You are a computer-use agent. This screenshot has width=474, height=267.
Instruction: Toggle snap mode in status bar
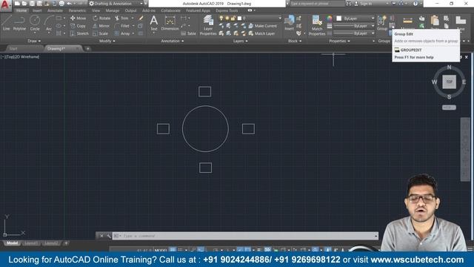[181, 250]
